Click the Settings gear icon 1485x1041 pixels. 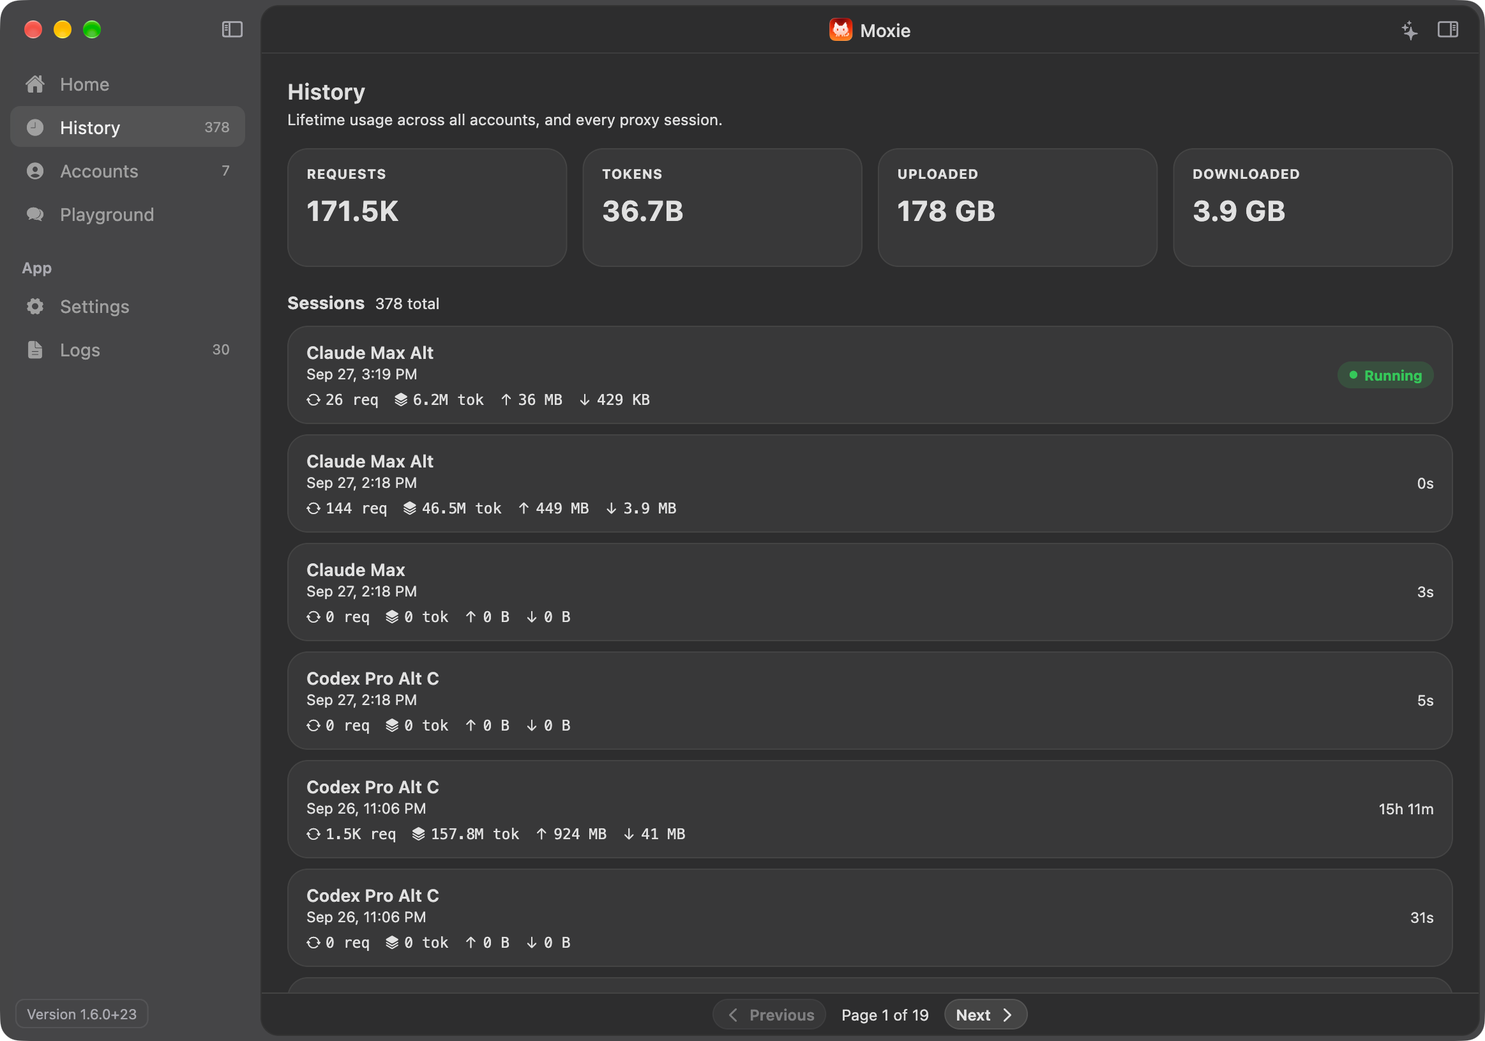click(35, 306)
